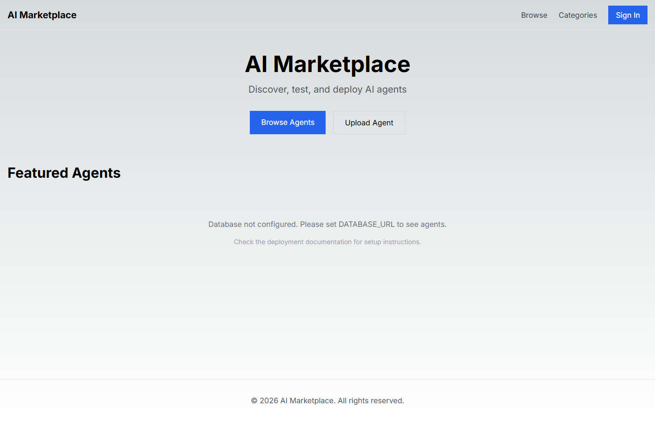This screenshot has height=421, width=655.
Task: Open the Browse page from the navigation bar
Action: [534, 15]
